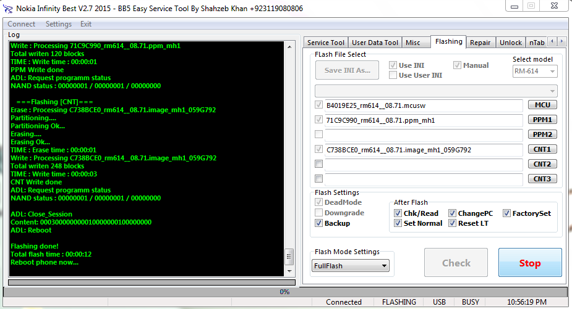Toggle the Manual checkbox
This screenshot has width=572, height=309.
point(457,65)
